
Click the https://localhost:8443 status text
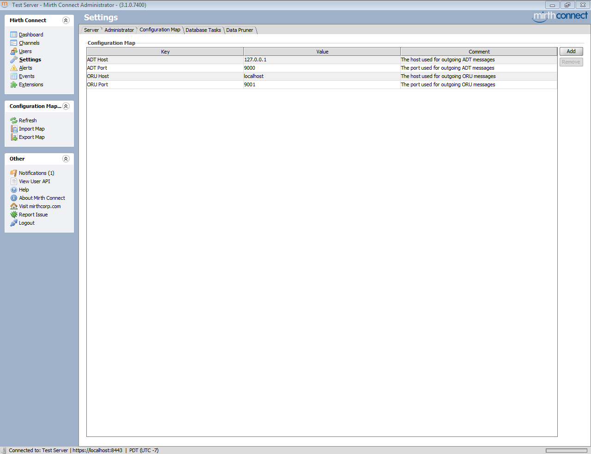coord(97,450)
